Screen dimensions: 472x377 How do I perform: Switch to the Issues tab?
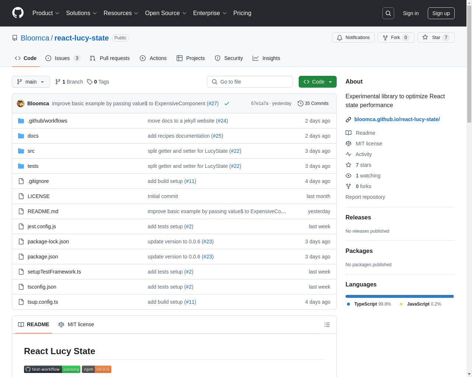(63, 58)
